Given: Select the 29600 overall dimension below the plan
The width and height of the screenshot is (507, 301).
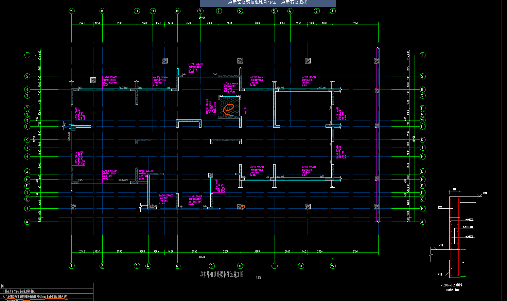Looking at the screenshot, I should pos(202,257).
